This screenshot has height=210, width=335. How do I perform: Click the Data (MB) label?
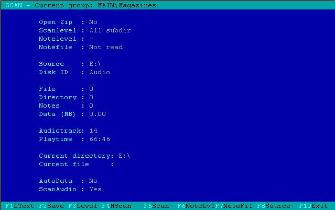coord(57,114)
